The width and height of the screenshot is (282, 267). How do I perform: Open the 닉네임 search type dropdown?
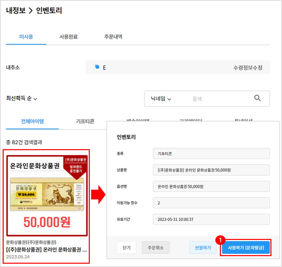[x=161, y=99]
